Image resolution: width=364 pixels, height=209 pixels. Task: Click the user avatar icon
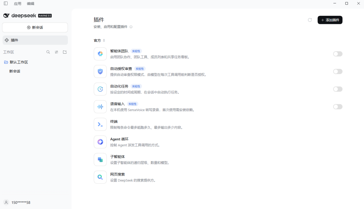tap(6, 202)
